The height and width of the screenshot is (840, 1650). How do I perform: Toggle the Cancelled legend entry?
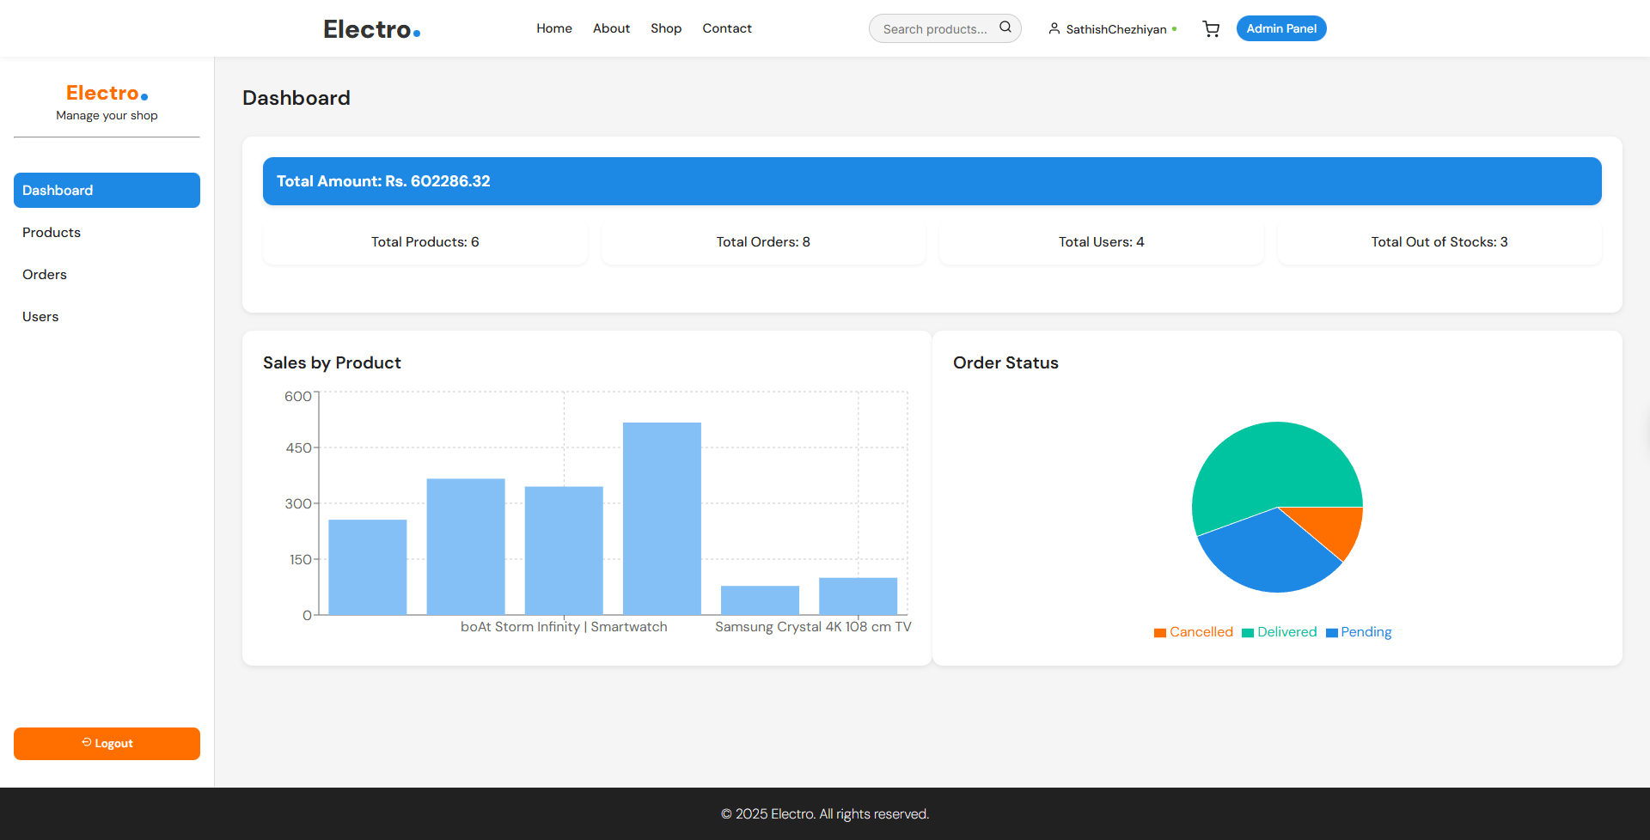pos(1194,632)
